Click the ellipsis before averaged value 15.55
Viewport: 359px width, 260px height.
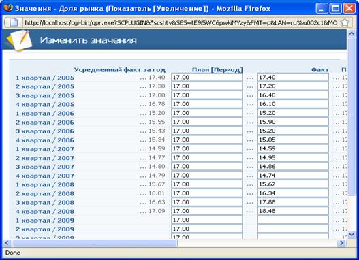click(x=143, y=123)
